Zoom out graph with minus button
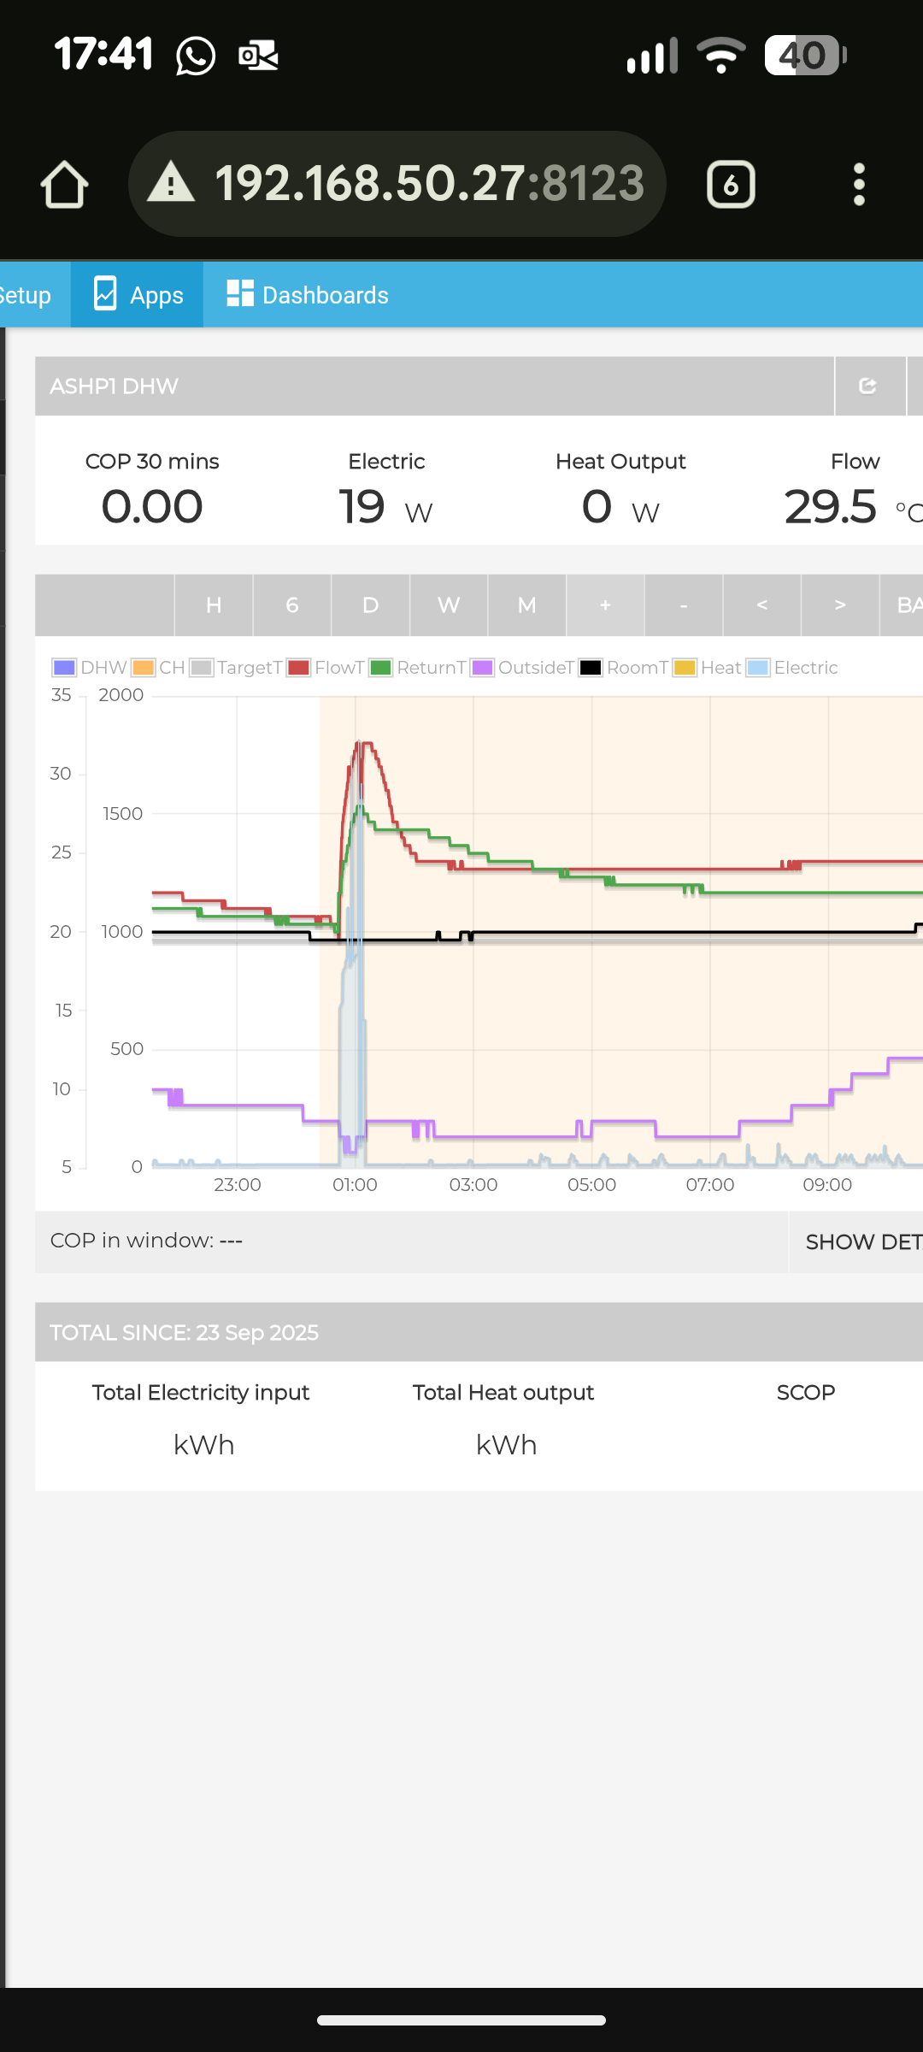Viewport: 923px width, 2052px height. click(x=684, y=605)
